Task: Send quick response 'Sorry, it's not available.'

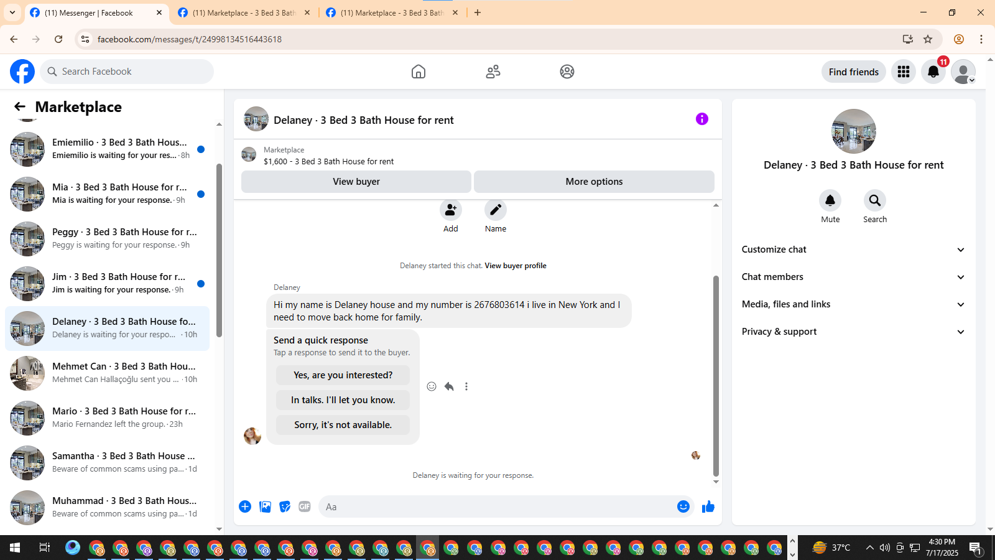Action: (x=343, y=425)
